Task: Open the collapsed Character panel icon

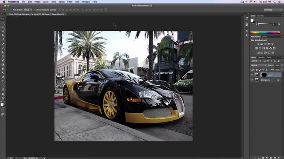Action: [247, 31]
